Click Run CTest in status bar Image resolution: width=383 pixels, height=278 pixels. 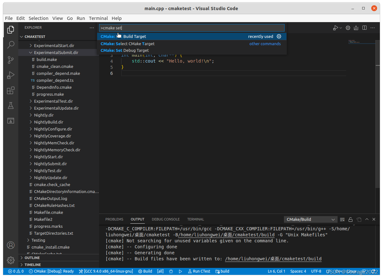(199, 271)
